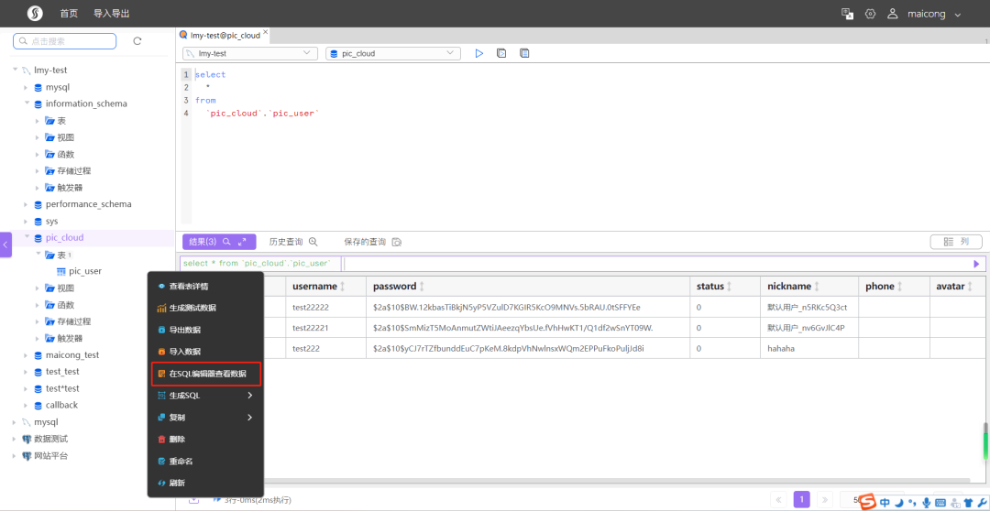Viewport: 990px width, 511px height.
Task: Collapse the pic_cloud database node
Action: [x=26, y=238]
